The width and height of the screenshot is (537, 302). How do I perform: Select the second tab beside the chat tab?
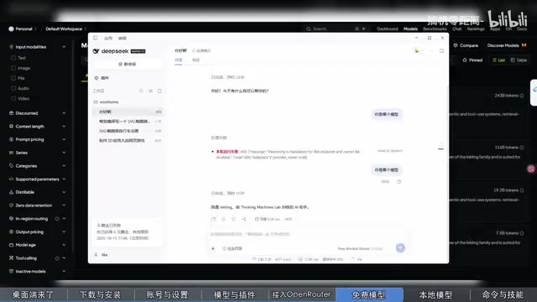pyautogui.click(x=196, y=60)
